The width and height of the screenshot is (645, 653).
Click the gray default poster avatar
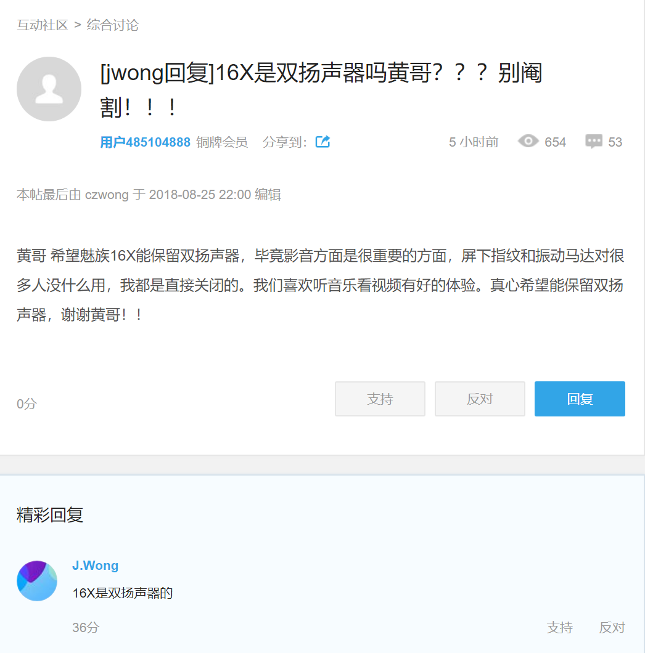tap(49, 89)
